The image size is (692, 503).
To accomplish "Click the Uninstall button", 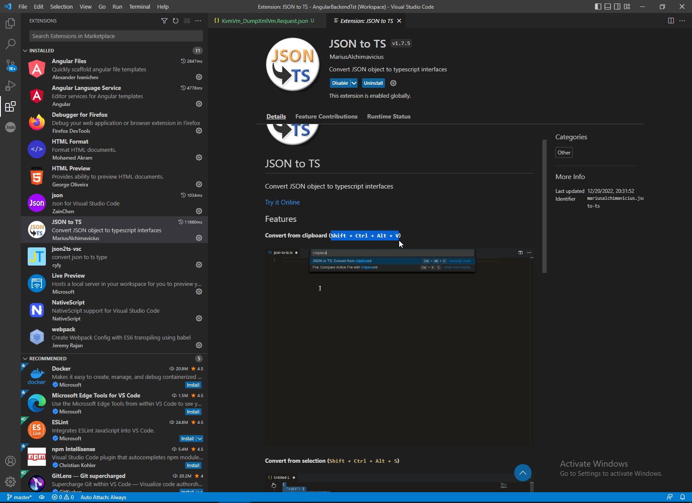I will [x=373, y=83].
